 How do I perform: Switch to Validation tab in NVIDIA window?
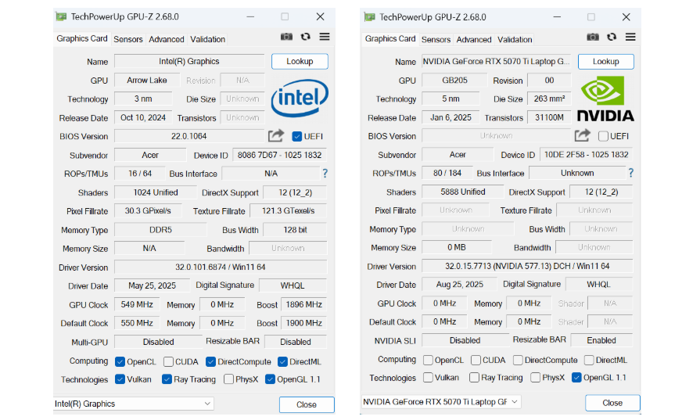tap(515, 39)
